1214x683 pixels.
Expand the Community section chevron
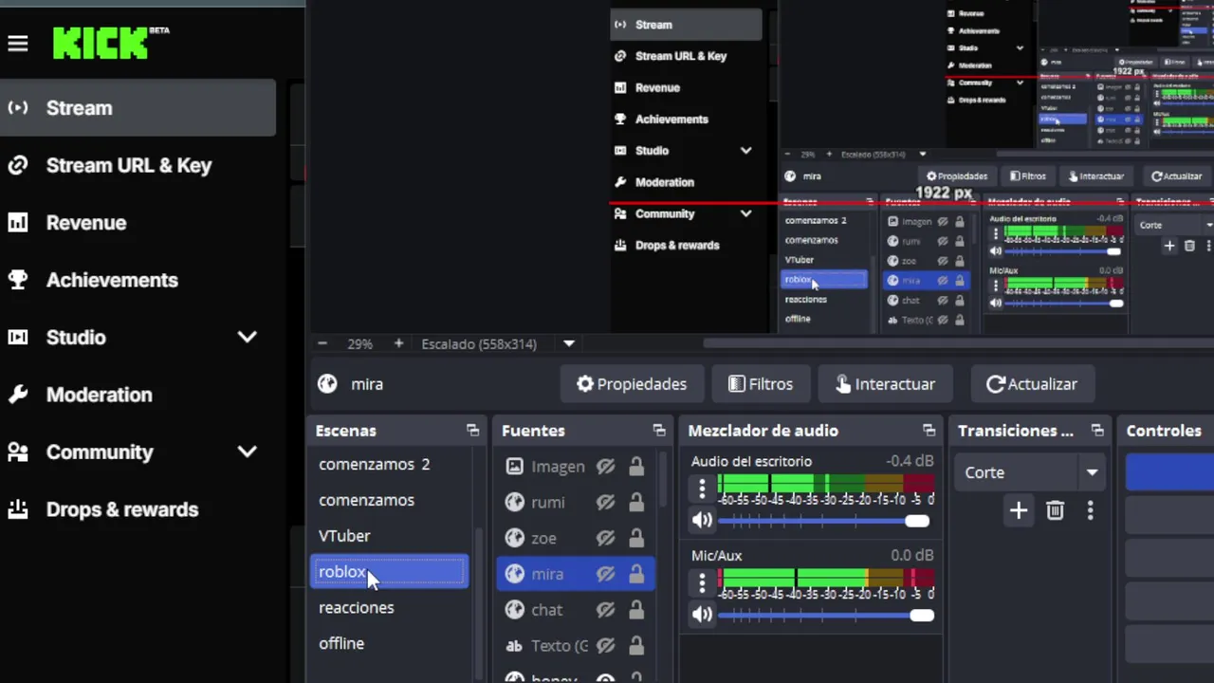coord(248,452)
